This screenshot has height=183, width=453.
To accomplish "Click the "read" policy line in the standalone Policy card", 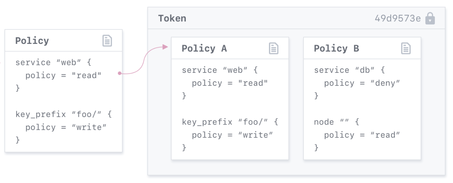I will (63, 76).
